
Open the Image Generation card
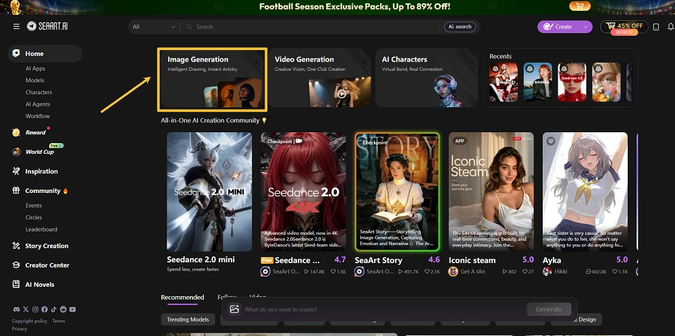[212, 80]
